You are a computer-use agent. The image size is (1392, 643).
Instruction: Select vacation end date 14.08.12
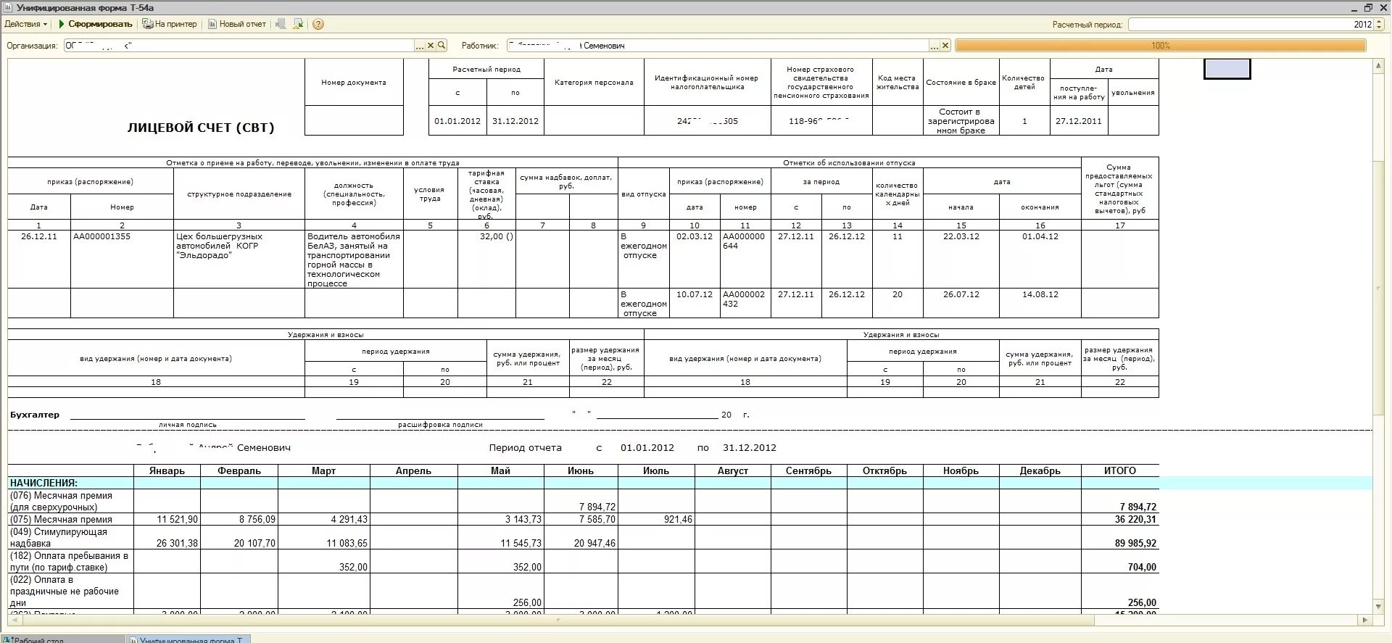point(1040,303)
